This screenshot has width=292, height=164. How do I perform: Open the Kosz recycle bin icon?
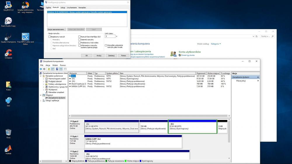click(8, 133)
